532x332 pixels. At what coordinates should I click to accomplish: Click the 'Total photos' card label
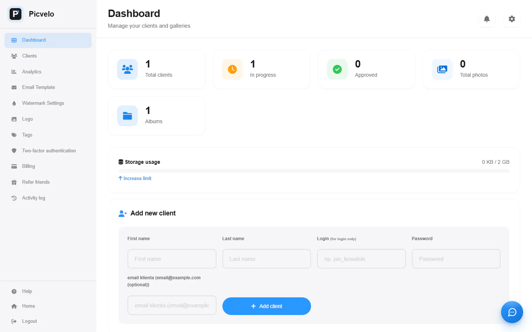point(474,75)
